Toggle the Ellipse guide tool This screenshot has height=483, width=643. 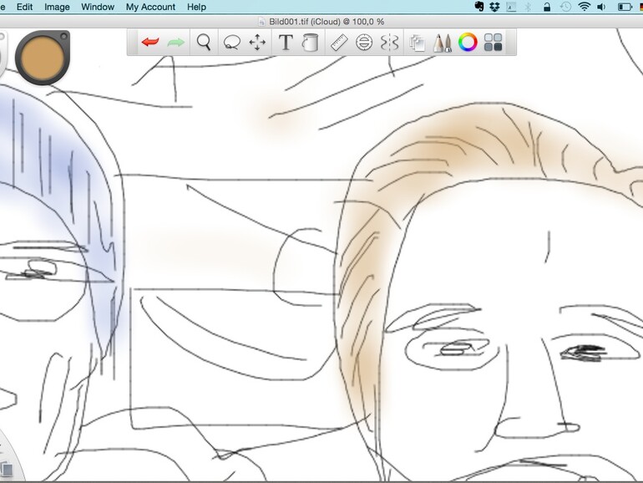[x=364, y=43]
